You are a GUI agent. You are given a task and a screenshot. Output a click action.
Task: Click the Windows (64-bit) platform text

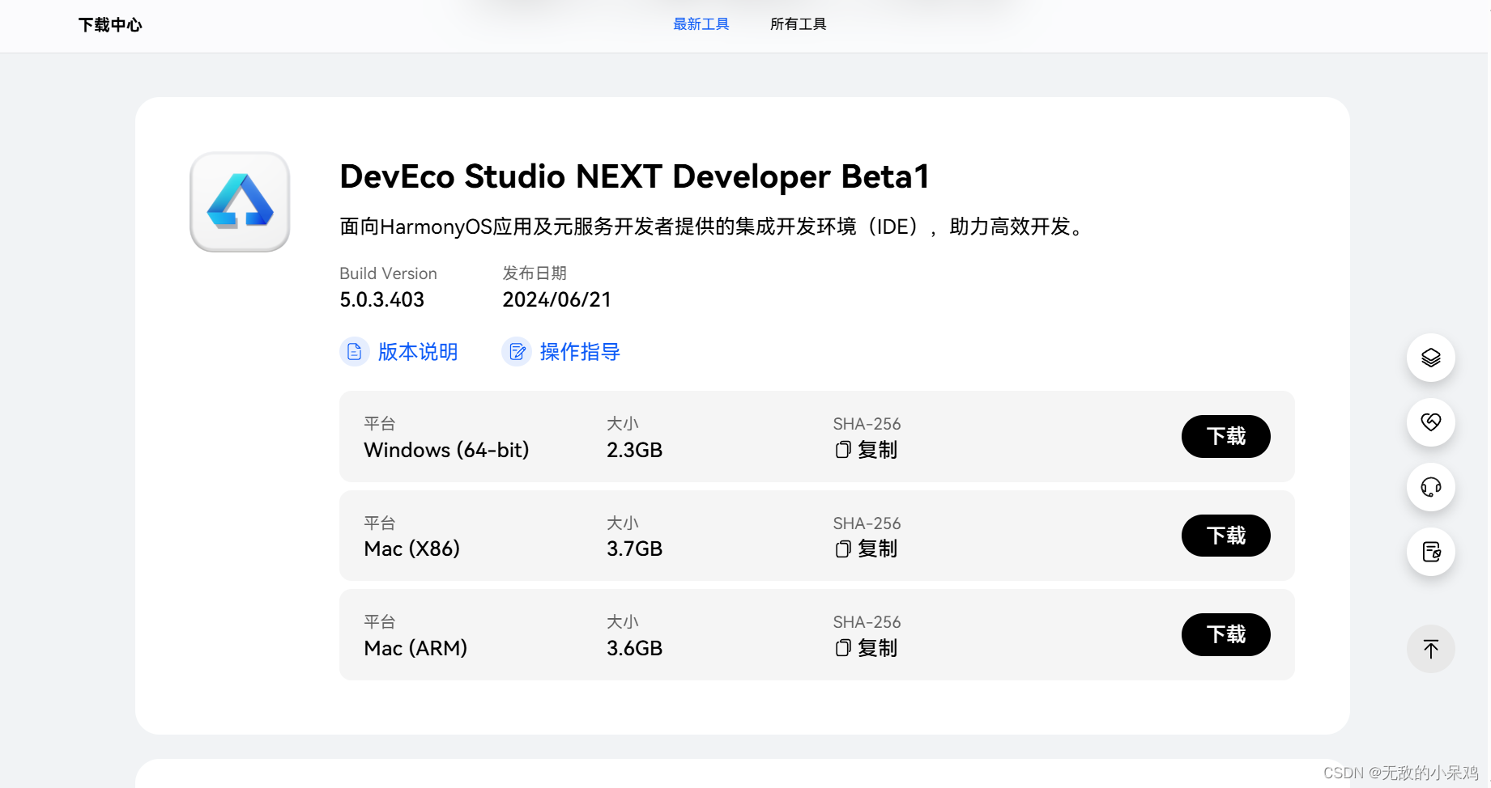[446, 450]
